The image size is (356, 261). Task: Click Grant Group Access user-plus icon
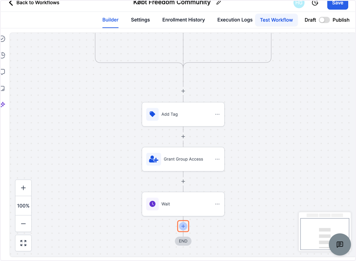coord(154,159)
